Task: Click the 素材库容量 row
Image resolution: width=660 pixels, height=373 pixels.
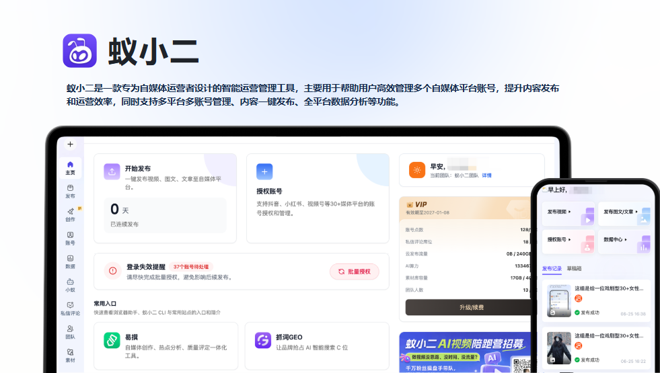Action: pyautogui.click(x=468, y=278)
